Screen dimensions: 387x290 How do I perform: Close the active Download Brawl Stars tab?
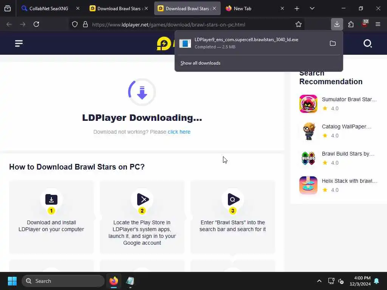point(214,8)
